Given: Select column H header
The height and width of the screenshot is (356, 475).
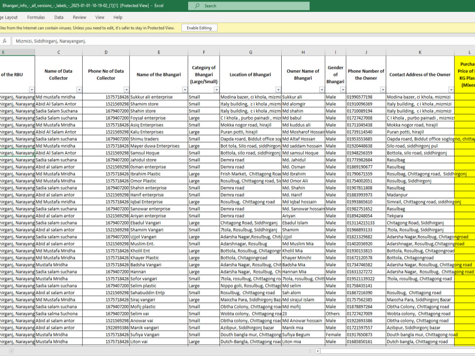Looking at the screenshot, I should (303, 52).
